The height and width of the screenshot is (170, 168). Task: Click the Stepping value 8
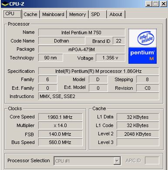(148, 79)
